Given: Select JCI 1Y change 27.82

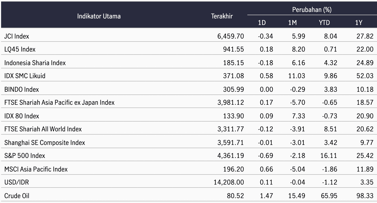Looking at the screenshot, I should 365,36.
